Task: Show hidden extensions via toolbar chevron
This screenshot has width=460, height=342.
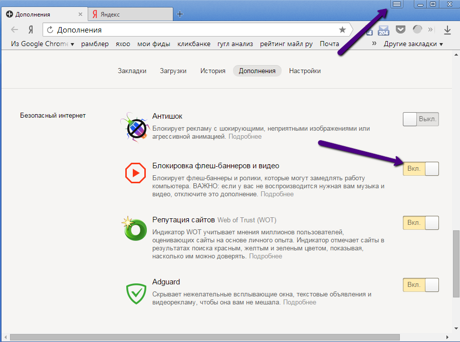Action: click(x=430, y=30)
